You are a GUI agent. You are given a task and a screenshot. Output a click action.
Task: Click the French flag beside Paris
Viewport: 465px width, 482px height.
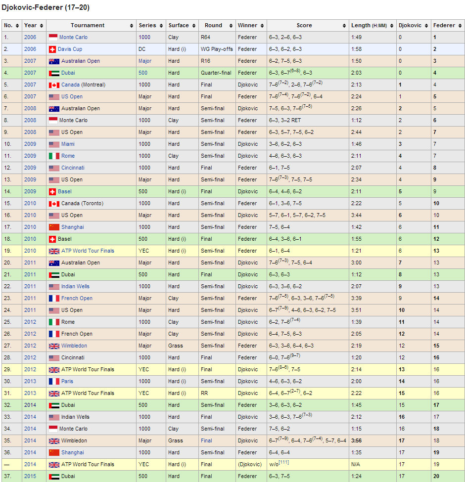pos(54,382)
